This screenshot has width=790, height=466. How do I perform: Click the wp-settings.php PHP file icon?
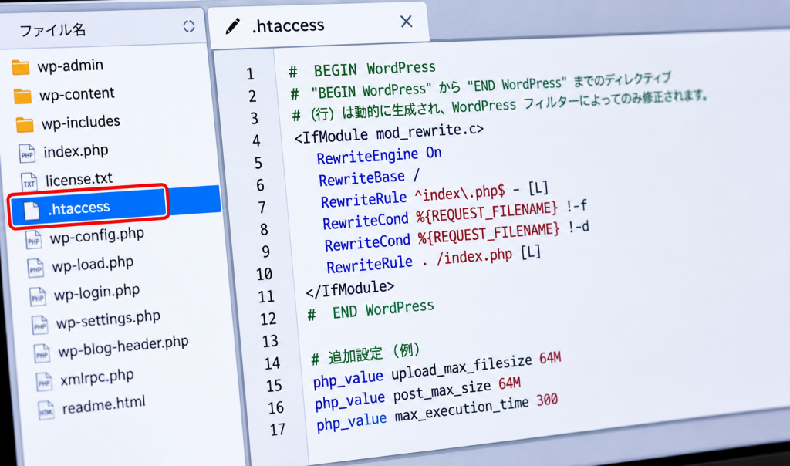coord(40,325)
